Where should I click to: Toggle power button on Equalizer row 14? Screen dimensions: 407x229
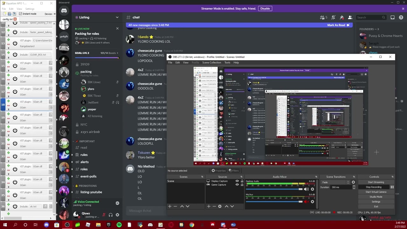click(15, 55)
